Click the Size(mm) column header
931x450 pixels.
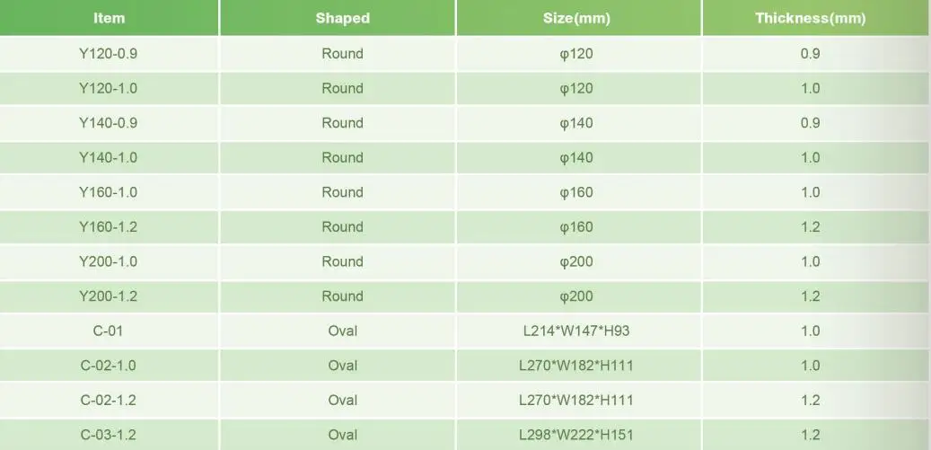(x=576, y=18)
